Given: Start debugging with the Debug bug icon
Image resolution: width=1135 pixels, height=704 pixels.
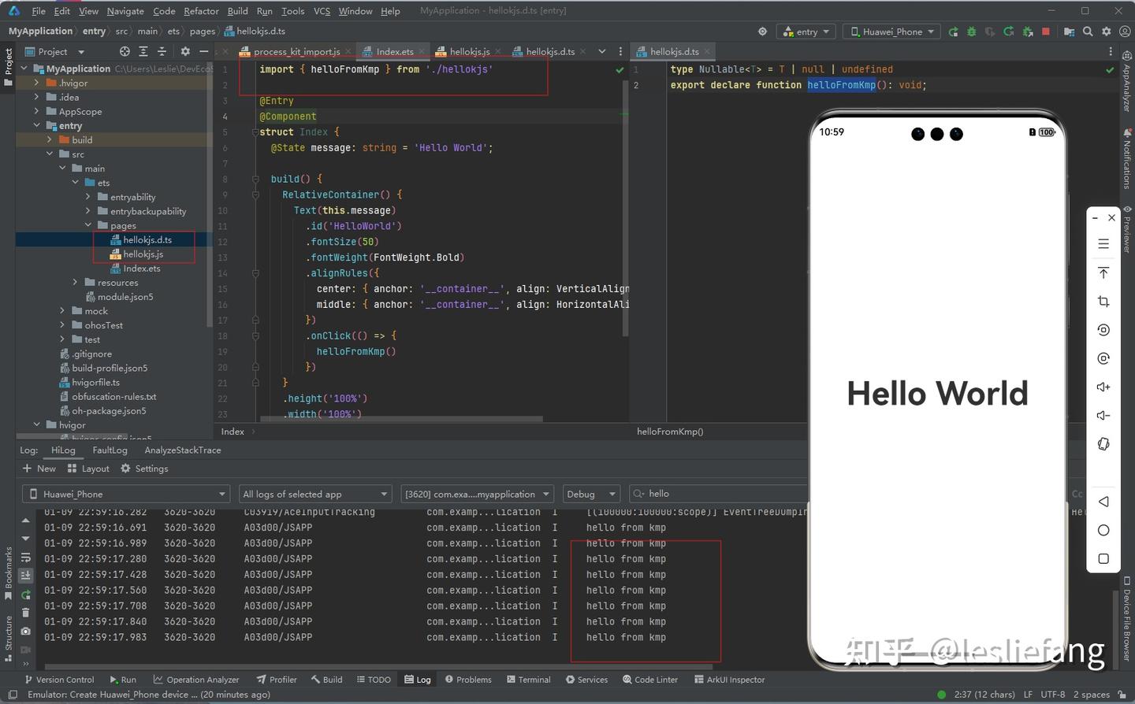Looking at the screenshot, I should [x=971, y=31].
